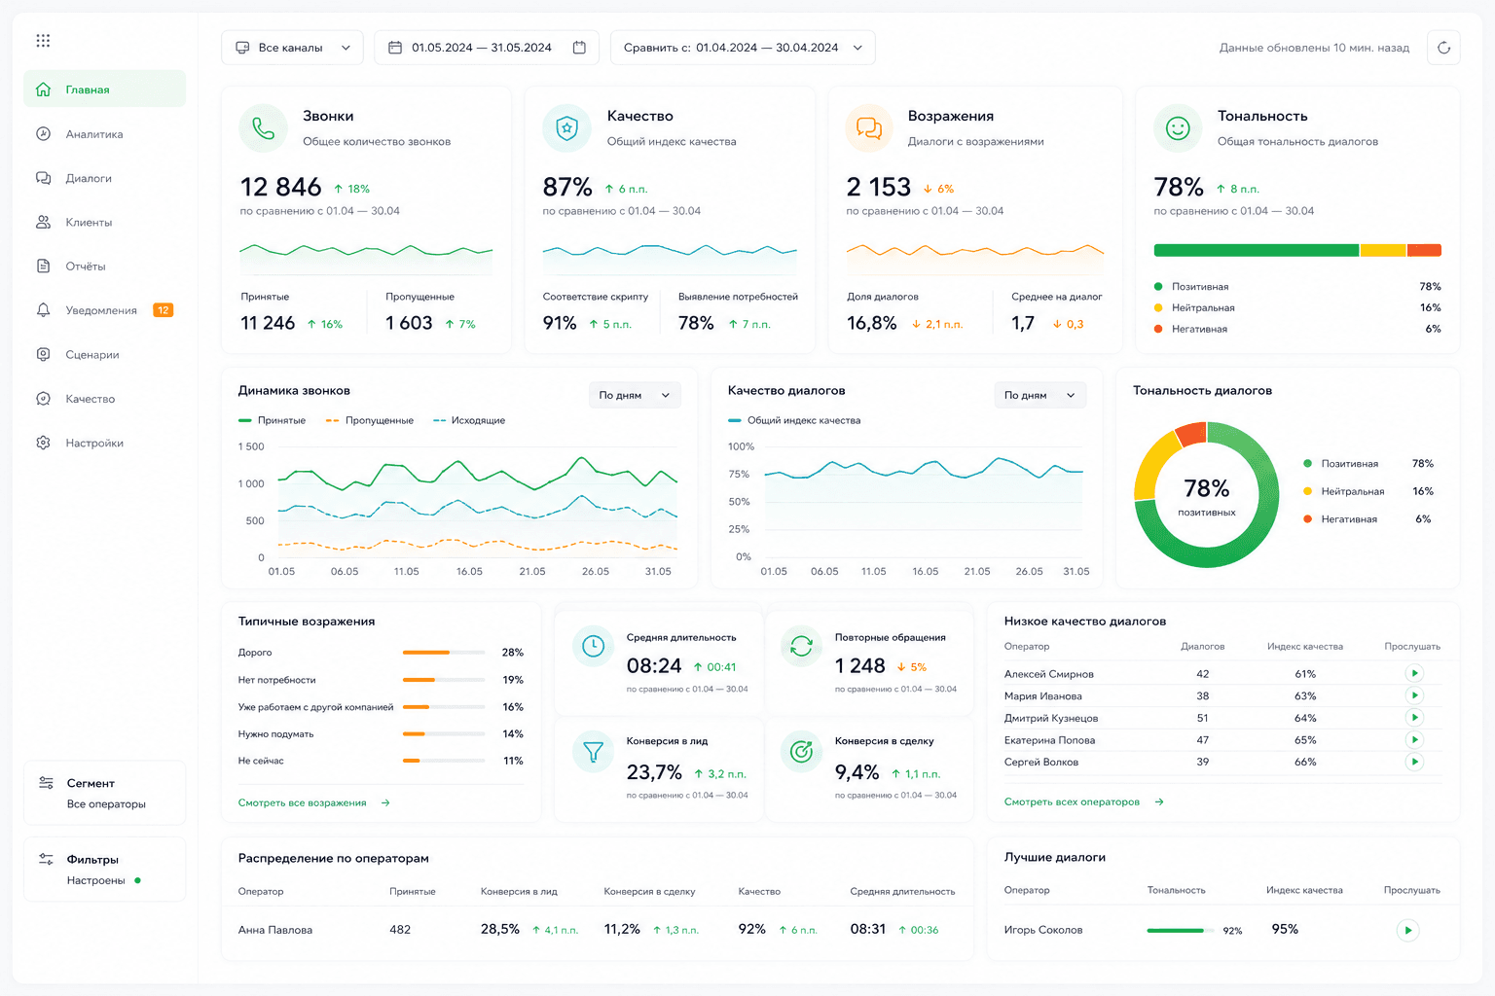The image size is (1495, 996).
Task: Click the Уведомления bell icon
Action: (43, 310)
